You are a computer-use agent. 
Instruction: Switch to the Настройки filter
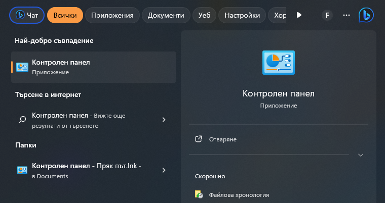(x=242, y=15)
